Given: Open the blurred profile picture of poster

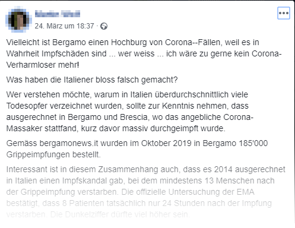Looking at the screenshot, I should 18,20.
